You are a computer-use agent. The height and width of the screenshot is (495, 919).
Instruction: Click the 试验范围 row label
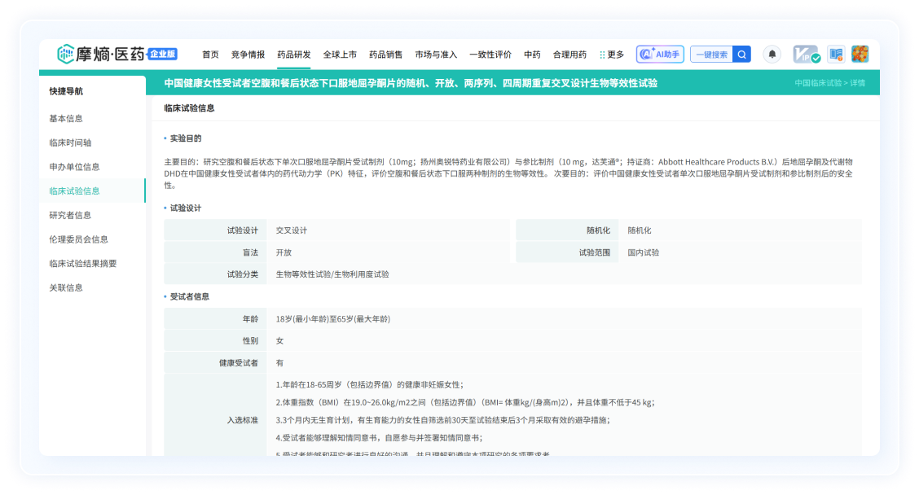click(x=594, y=252)
